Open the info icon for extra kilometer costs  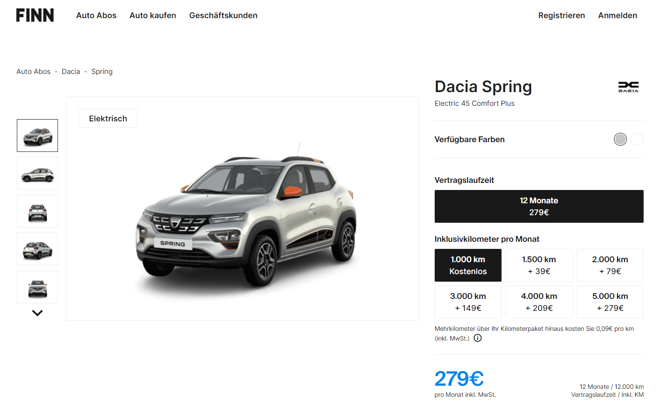[x=478, y=338]
